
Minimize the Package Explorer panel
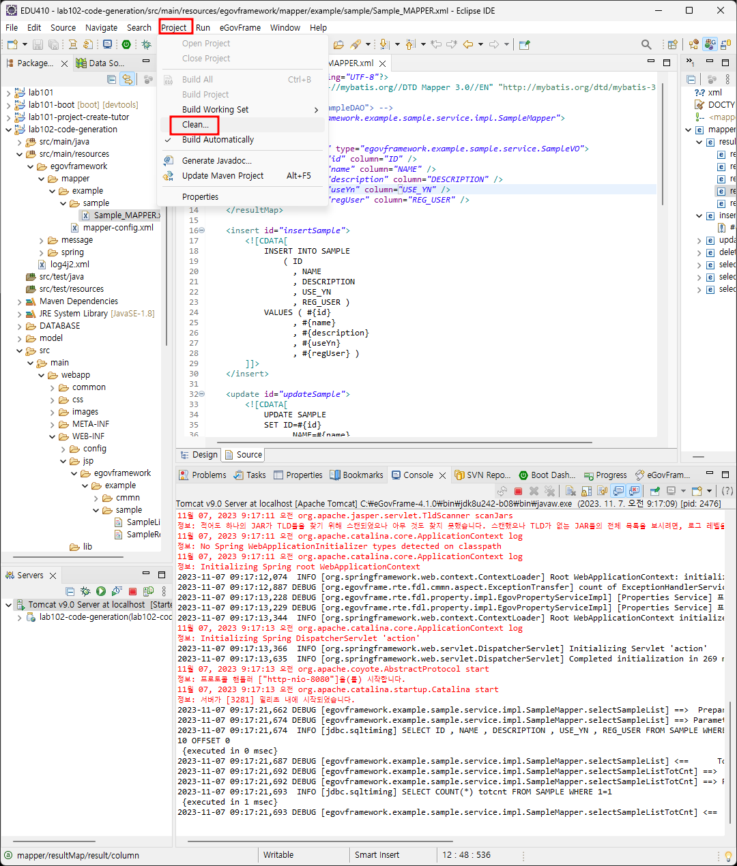[146, 61]
